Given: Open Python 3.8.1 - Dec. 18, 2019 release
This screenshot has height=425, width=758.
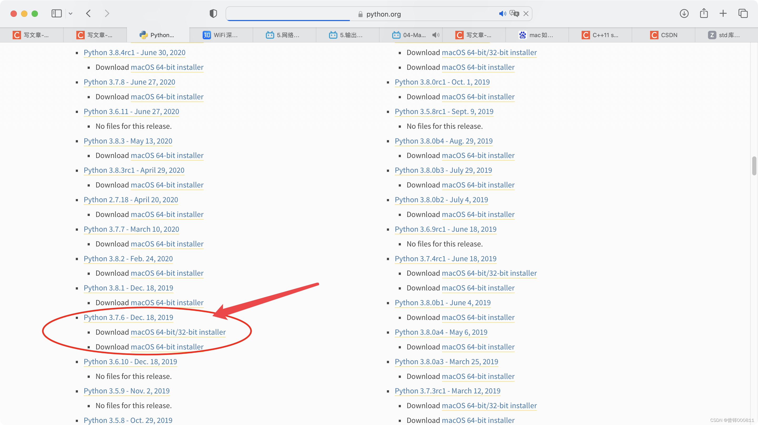Looking at the screenshot, I should click(128, 288).
